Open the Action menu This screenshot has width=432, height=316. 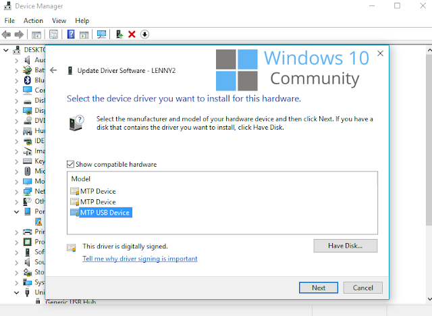click(x=33, y=21)
